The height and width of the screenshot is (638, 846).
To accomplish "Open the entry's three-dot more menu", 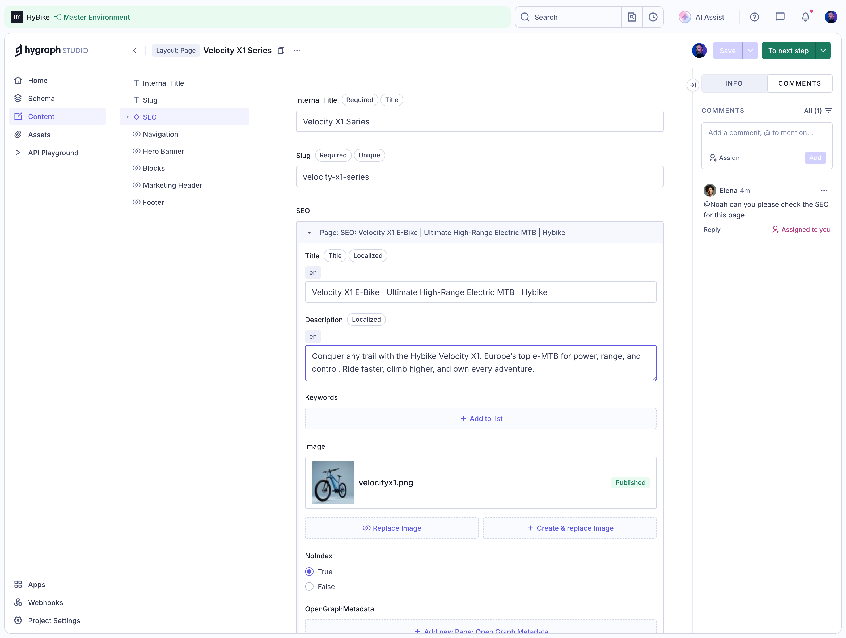I will tap(297, 51).
